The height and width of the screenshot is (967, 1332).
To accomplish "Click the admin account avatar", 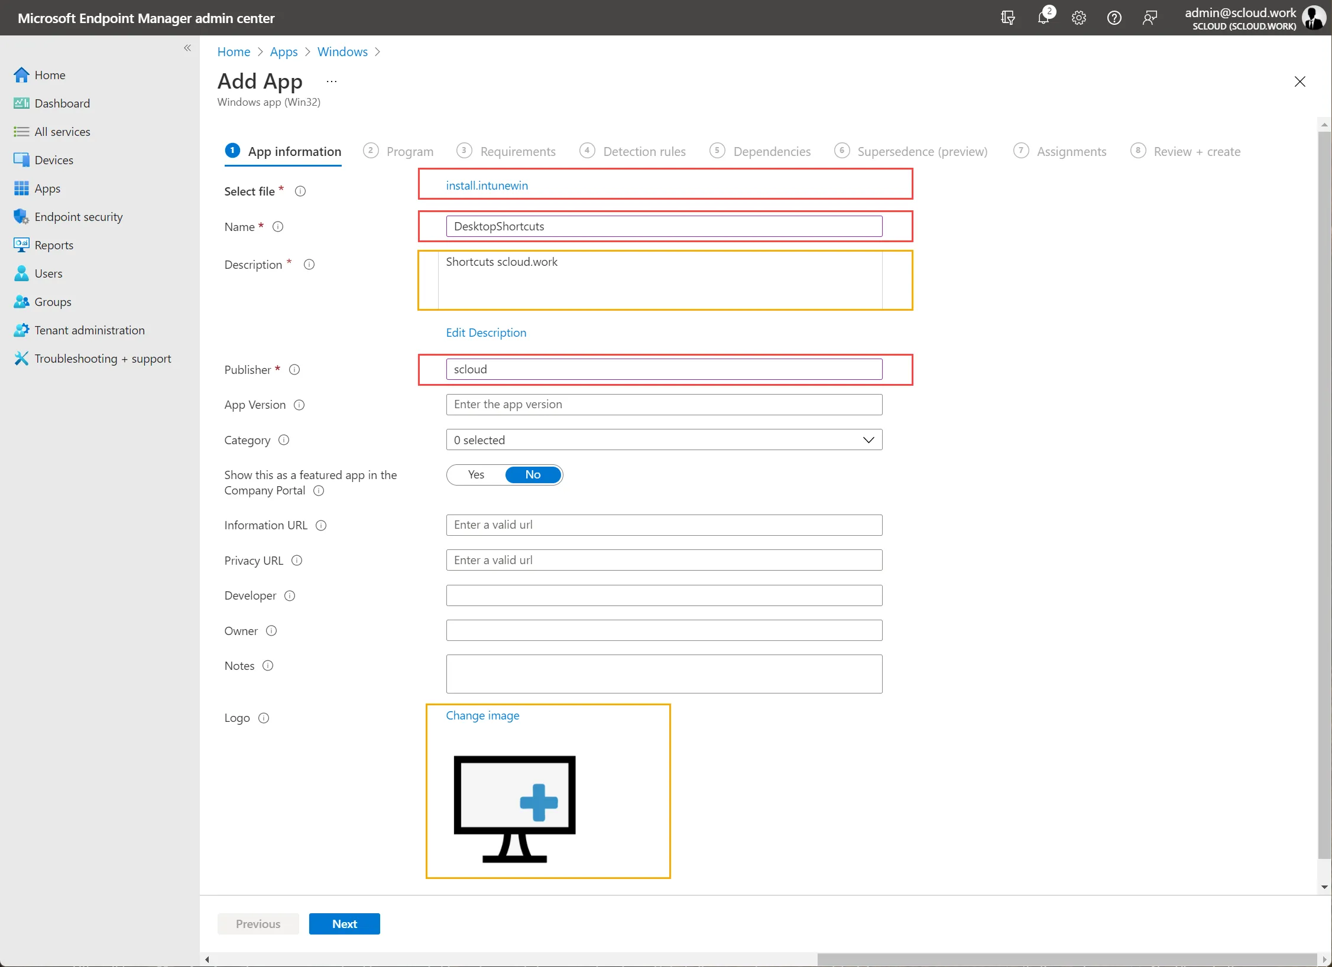I will [x=1314, y=18].
